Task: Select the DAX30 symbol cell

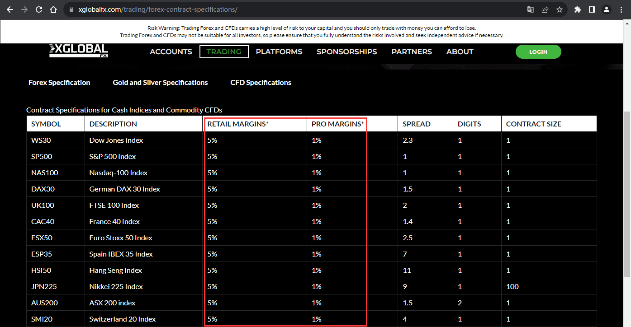Action: pos(56,189)
